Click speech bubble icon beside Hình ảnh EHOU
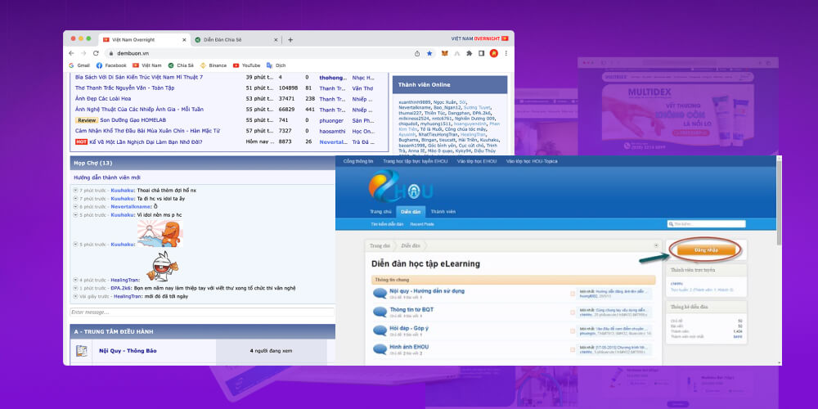This screenshot has height=409, width=818. [380, 349]
